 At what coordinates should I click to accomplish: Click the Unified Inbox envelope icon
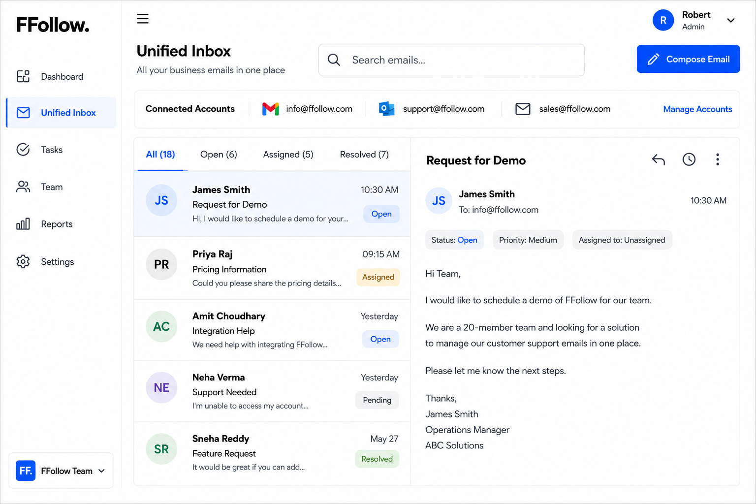(23, 113)
